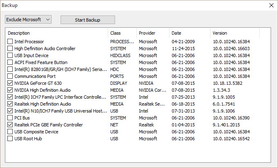Viewport: 278px width, 168px height.
Task: Check the USB Root Hub checkbox
Action: point(10,139)
